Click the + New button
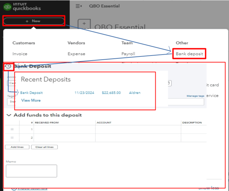The width and height of the screenshot is (229, 191). (34, 21)
